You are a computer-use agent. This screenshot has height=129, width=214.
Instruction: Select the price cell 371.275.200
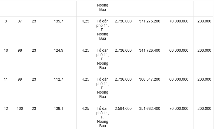(150, 21)
